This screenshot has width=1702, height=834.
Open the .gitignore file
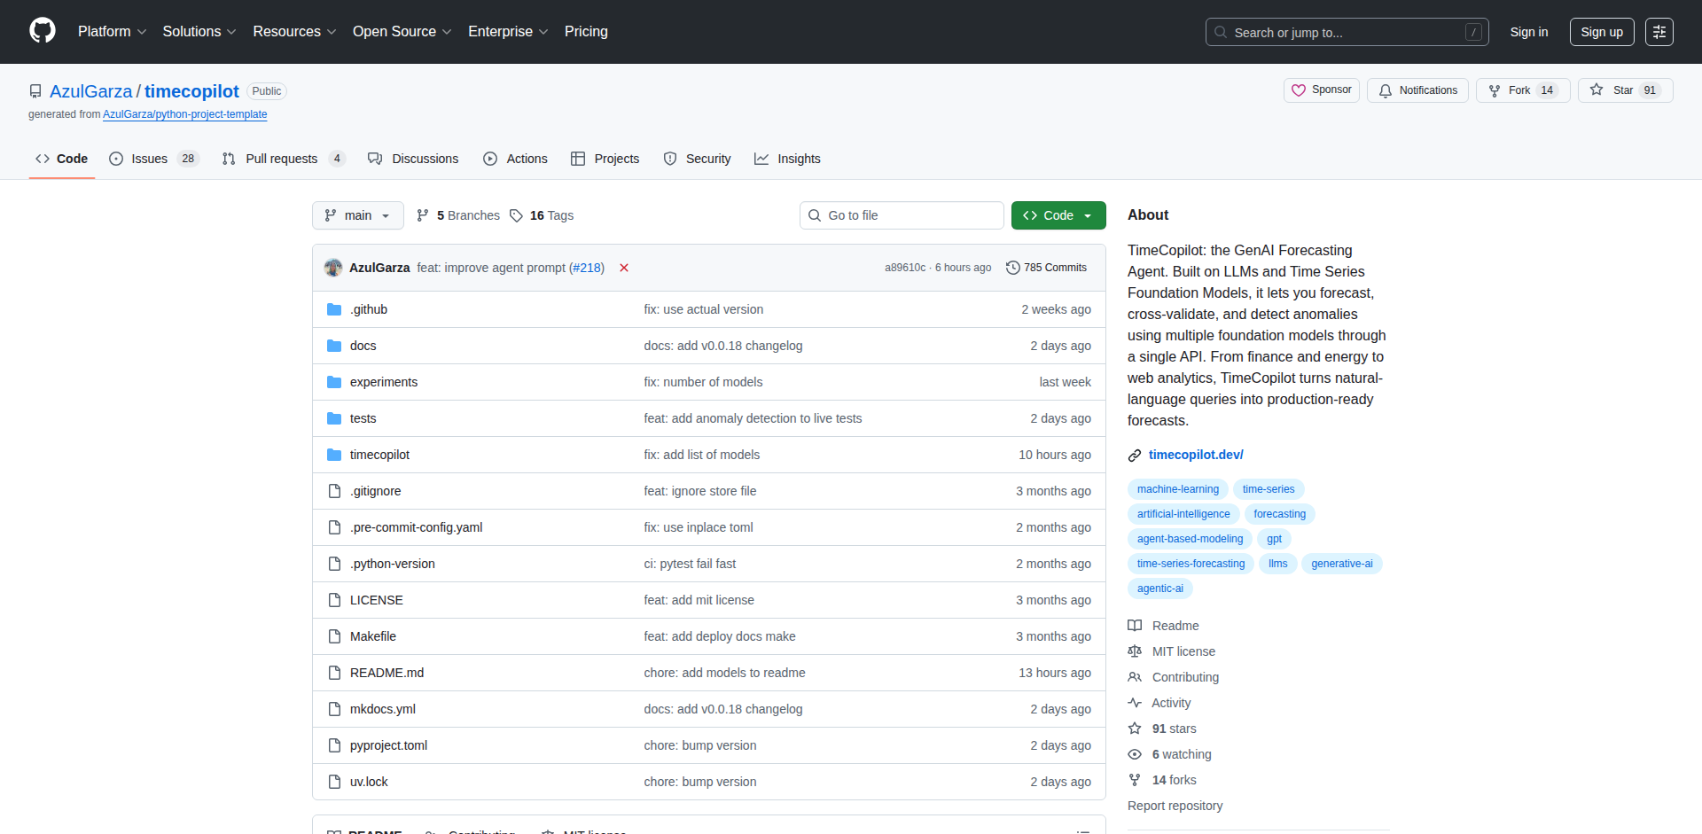[x=375, y=491]
